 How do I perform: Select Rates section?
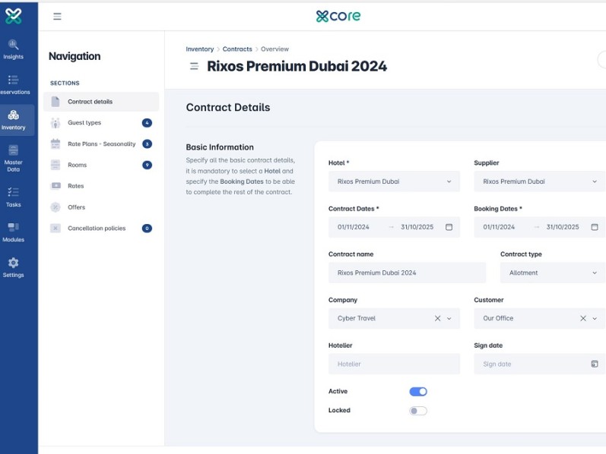(101, 186)
